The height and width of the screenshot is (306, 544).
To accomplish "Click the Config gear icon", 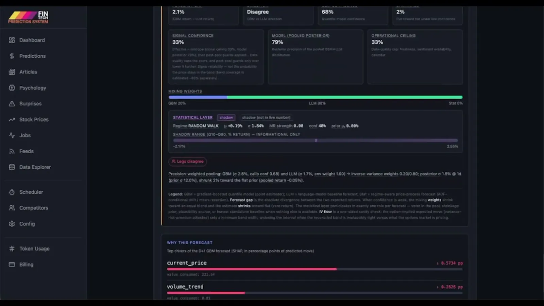I will point(12,224).
